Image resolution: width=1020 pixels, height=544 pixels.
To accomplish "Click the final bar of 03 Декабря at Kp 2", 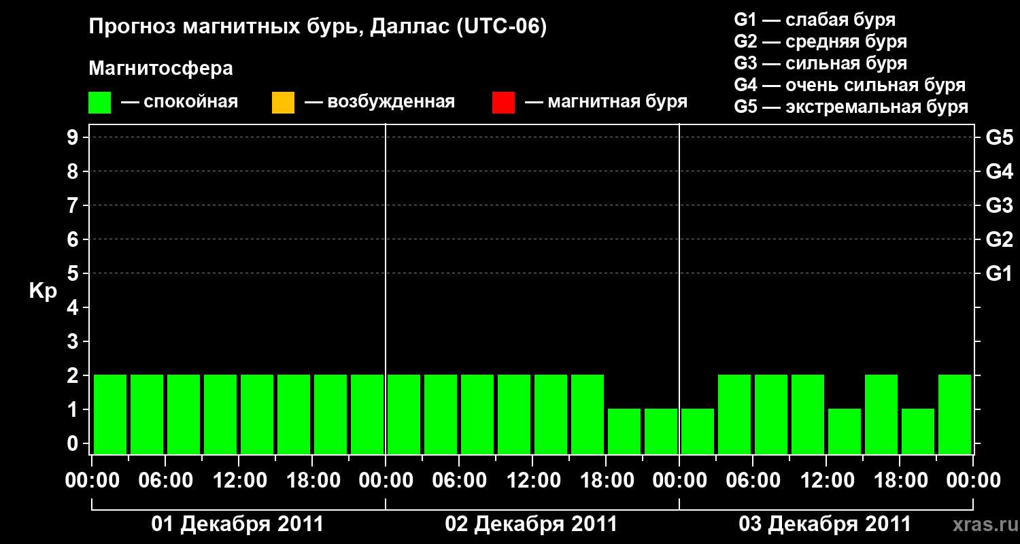I will coord(955,414).
